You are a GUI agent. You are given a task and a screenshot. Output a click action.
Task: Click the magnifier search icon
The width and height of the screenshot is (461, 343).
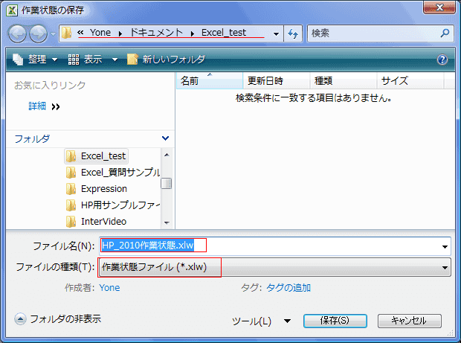pyautogui.click(x=445, y=33)
